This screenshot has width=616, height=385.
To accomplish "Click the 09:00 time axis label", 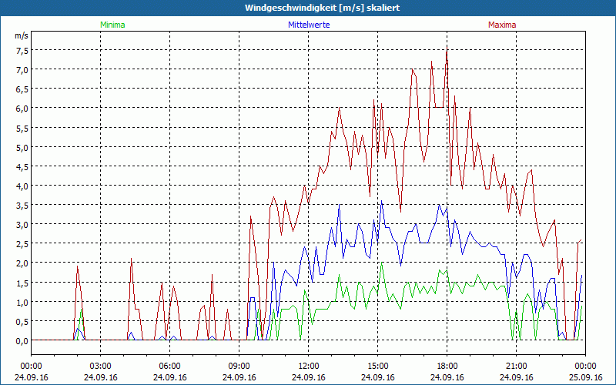I will click(239, 367).
